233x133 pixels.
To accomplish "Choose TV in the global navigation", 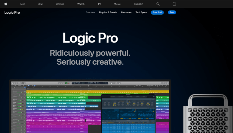I will pos(99,4).
